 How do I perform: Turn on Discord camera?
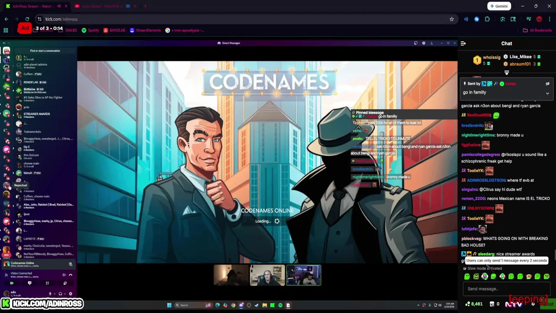pos(12,283)
